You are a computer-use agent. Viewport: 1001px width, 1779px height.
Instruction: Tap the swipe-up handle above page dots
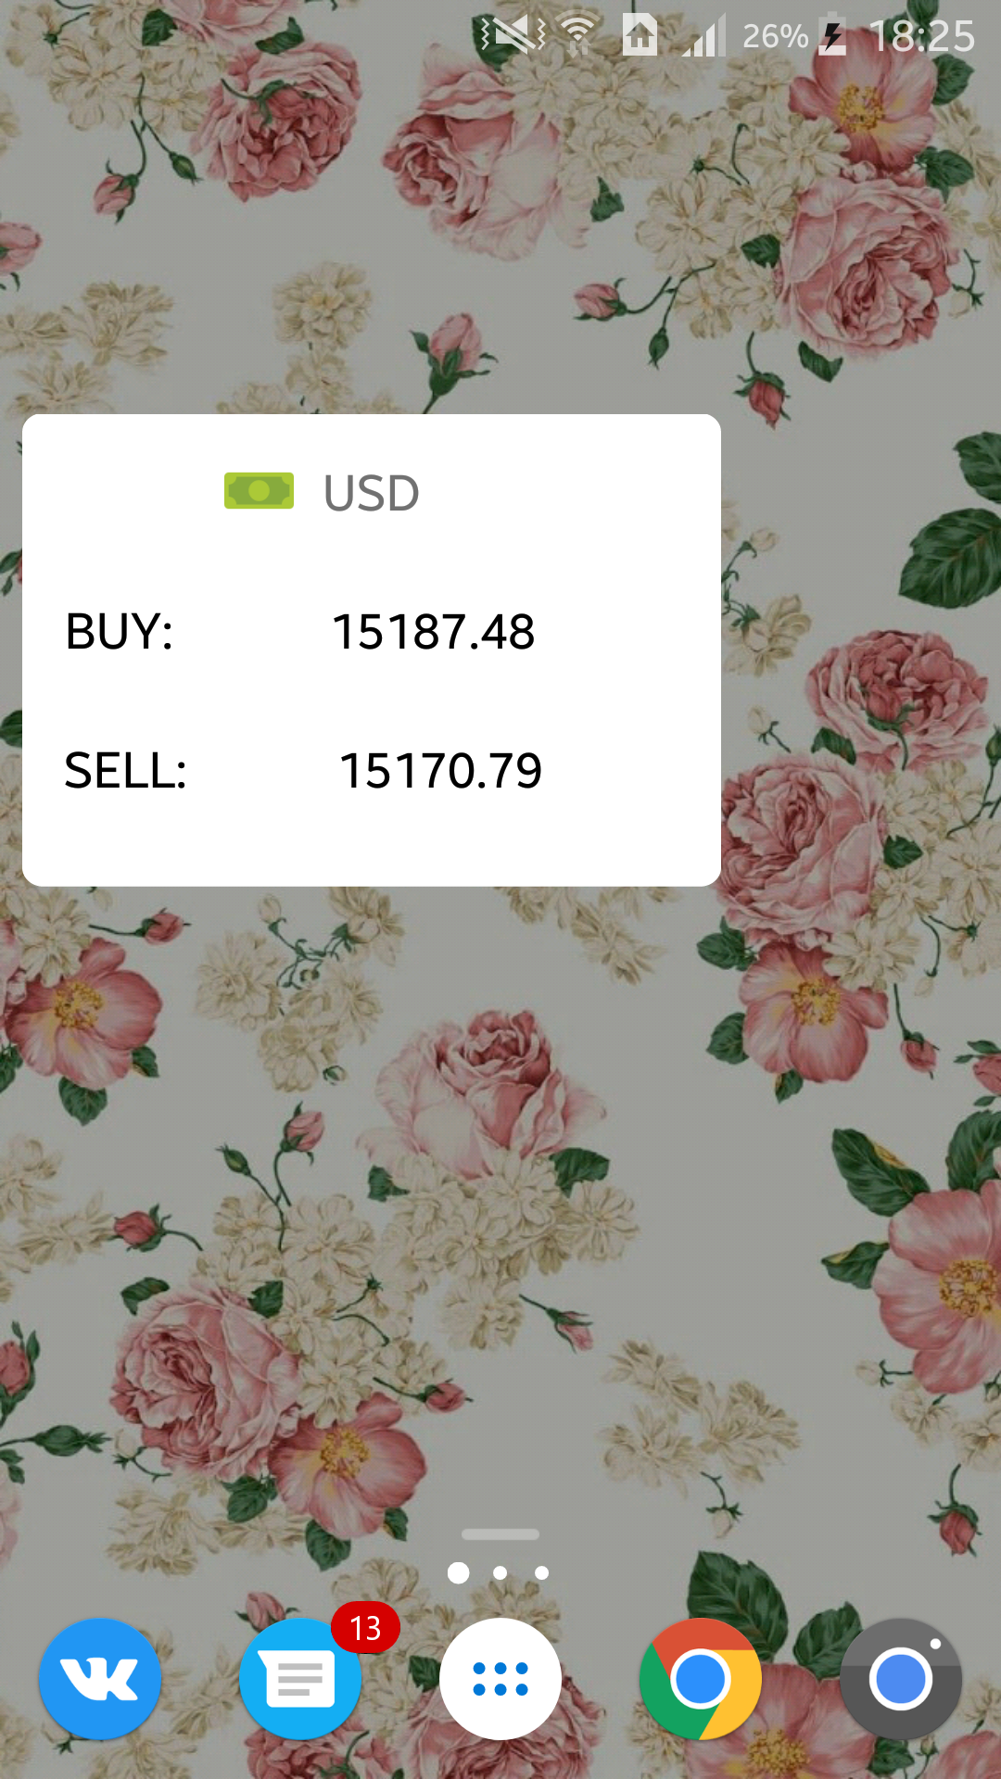point(500,1534)
